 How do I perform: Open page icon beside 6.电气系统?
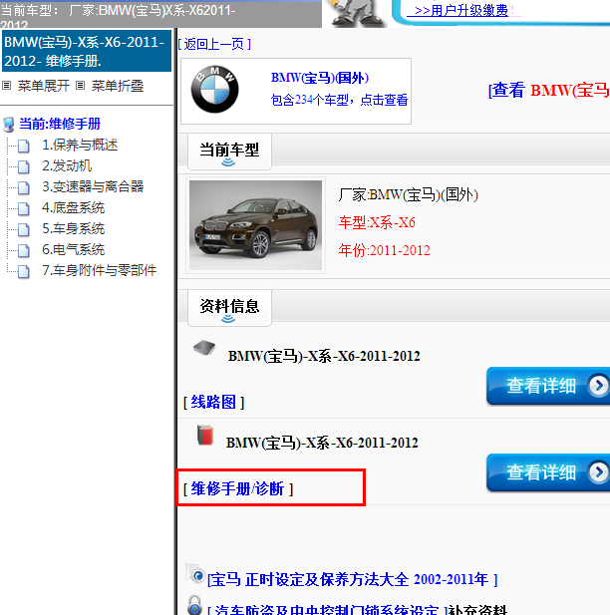tap(24, 250)
